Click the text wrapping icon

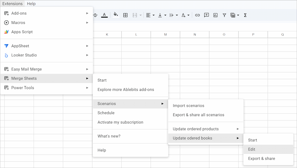click(172, 15)
